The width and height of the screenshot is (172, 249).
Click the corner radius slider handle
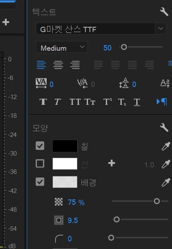tap(111, 238)
